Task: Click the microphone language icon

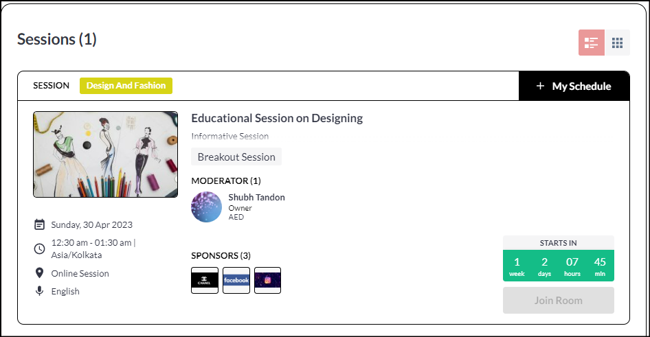Action: [39, 291]
